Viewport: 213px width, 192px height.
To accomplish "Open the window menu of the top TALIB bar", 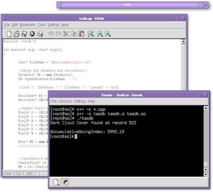I will (59, 5).
